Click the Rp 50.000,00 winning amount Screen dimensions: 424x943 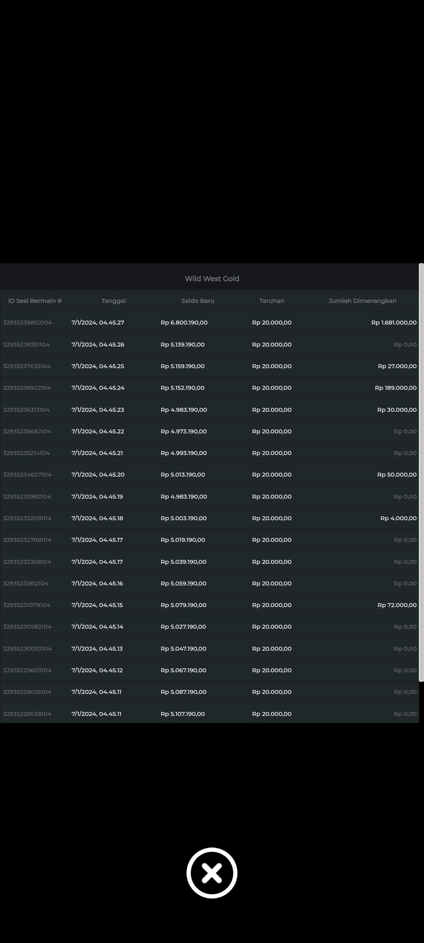click(397, 475)
